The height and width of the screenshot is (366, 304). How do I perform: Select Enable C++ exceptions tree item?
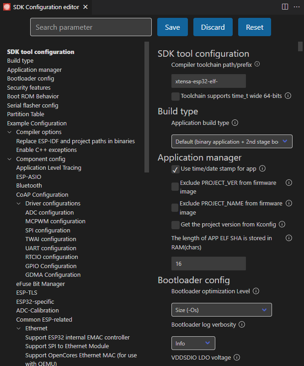[47, 150]
